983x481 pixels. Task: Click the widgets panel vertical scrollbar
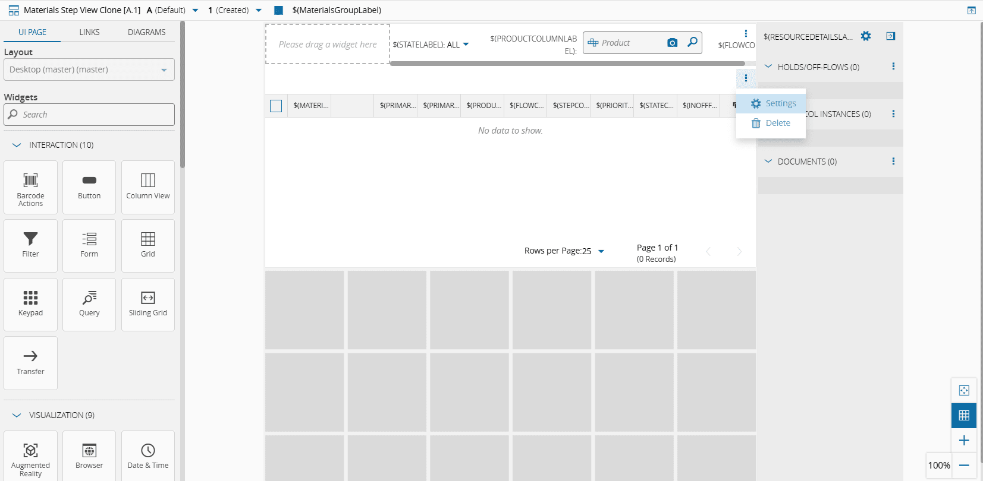pyautogui.click(x=183, y=95)
